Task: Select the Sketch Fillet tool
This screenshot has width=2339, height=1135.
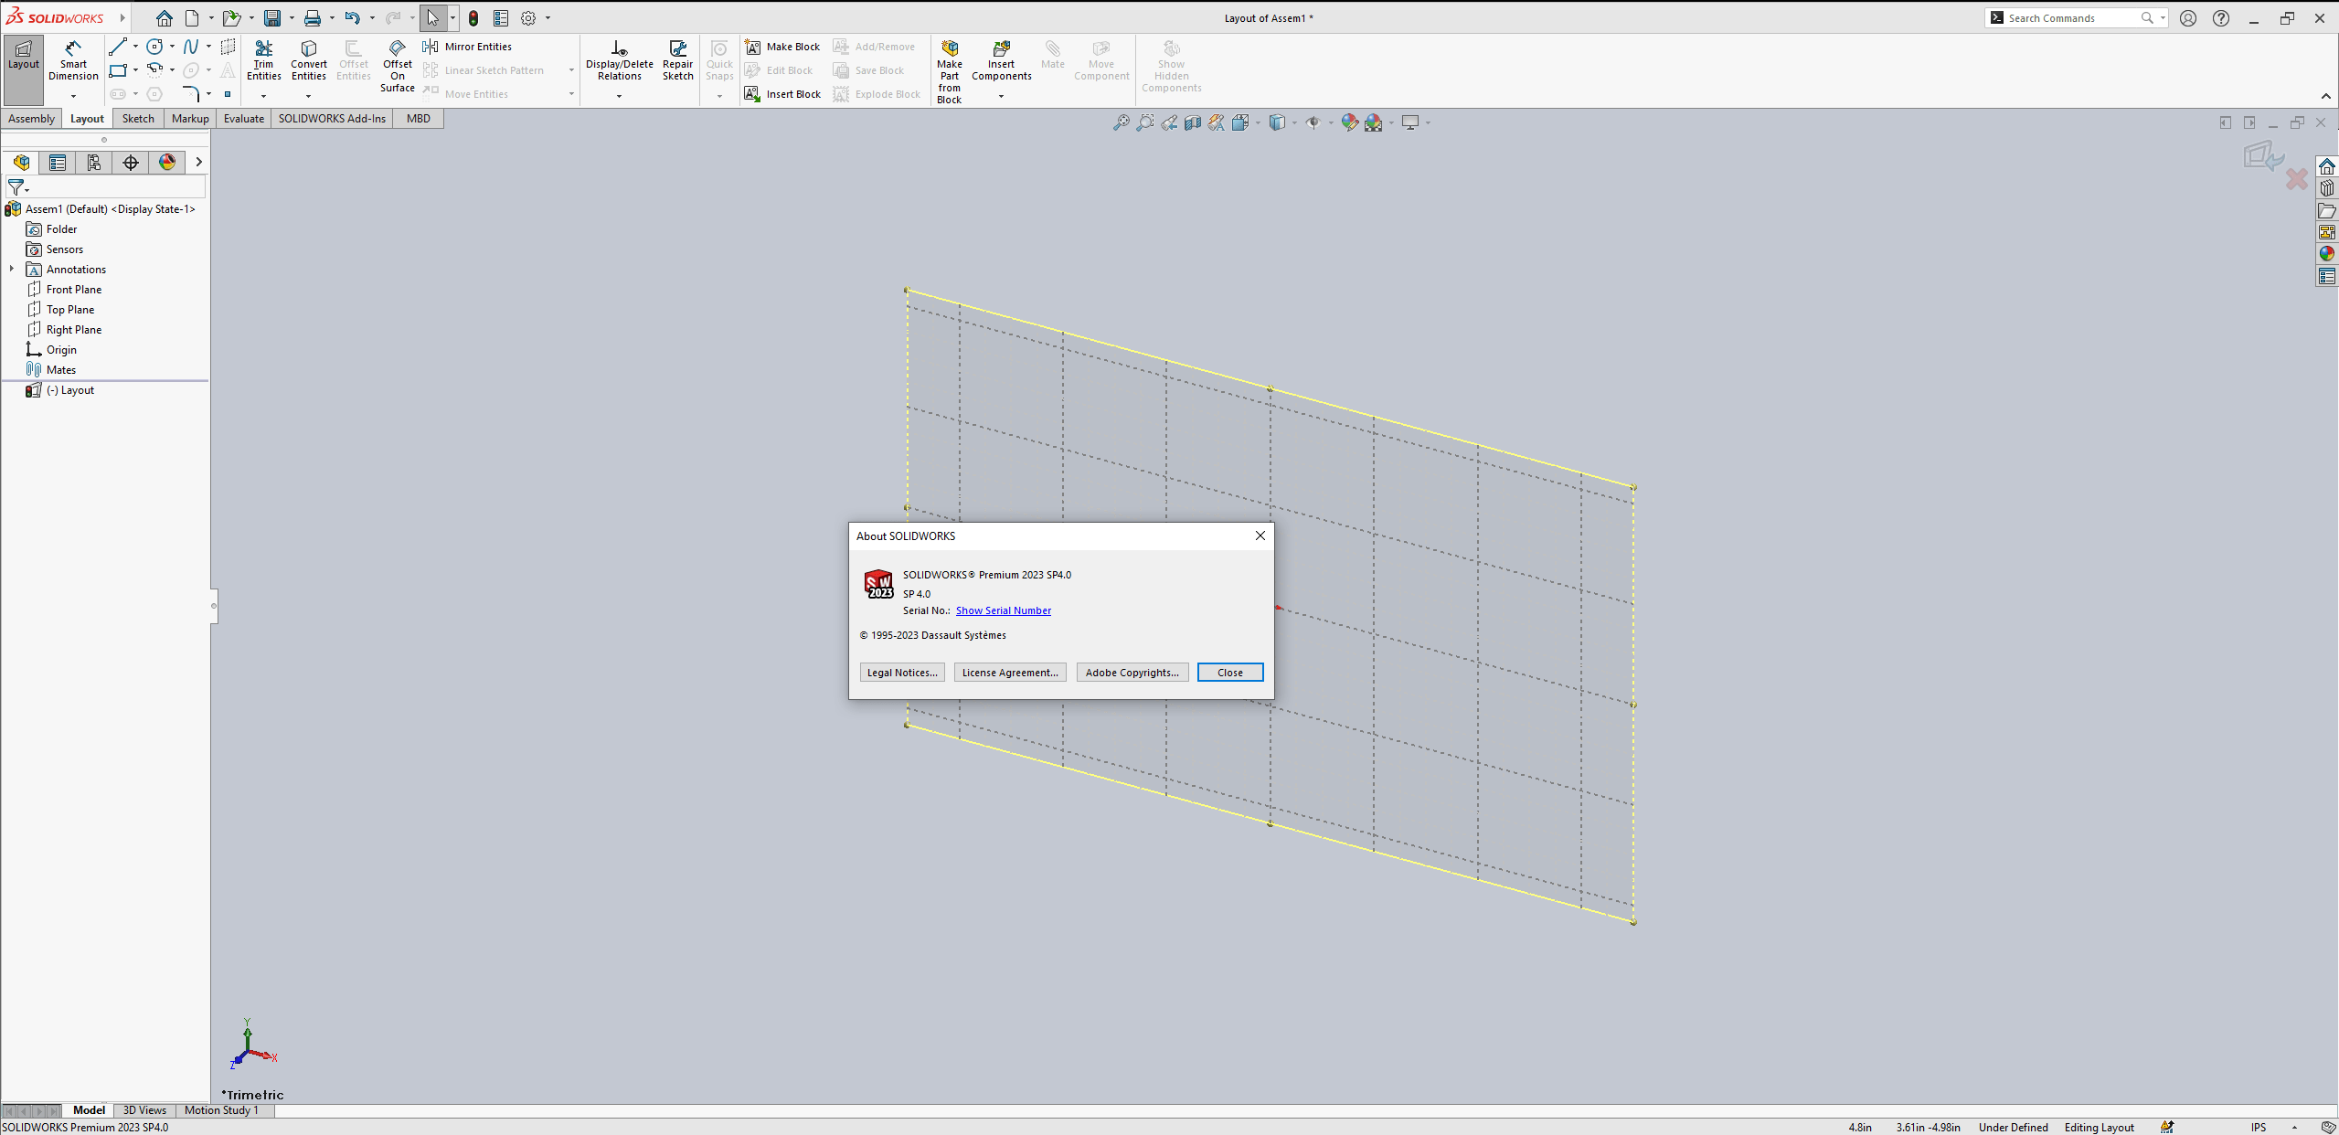Action: tap(191, 93)
